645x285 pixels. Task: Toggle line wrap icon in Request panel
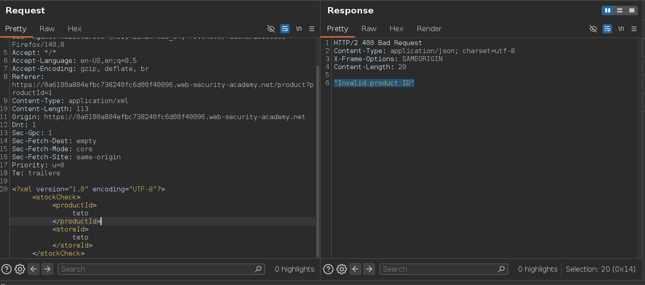tap(285, 29)
